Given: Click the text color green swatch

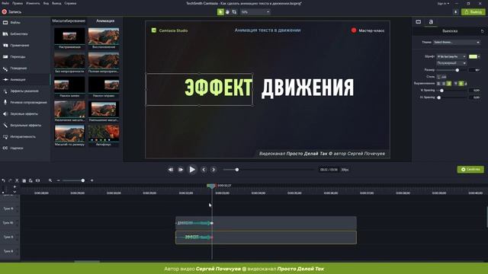Looking at the screenshot, I should pyautogui.click(x=473, y=56).
